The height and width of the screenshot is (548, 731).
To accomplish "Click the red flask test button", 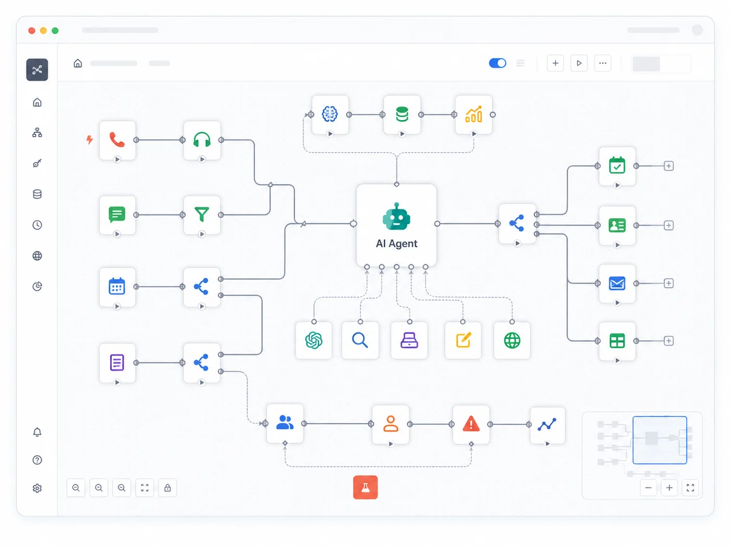I will (x=365, y=487).
